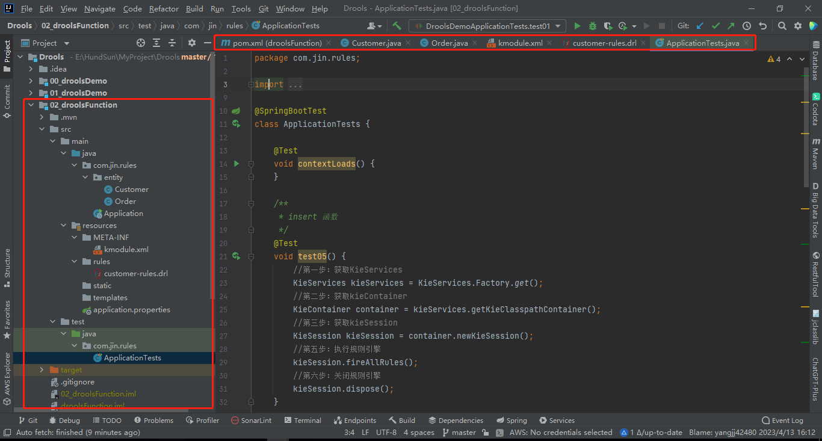822x441 pixels.
Task: Close the pom.xml (droolsFunction) tab
Action: coord(329,43)
